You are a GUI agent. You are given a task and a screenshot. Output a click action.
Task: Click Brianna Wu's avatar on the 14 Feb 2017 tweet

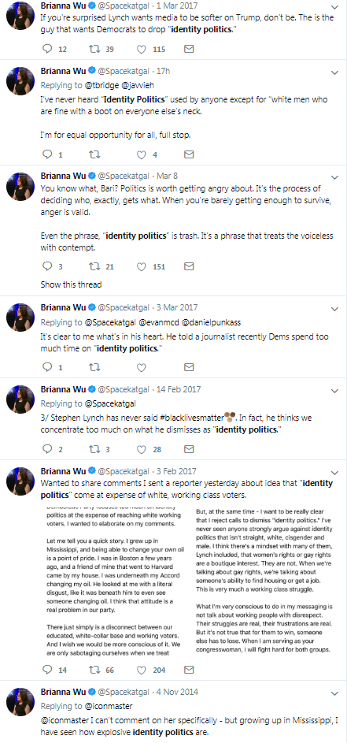(20, 399)
